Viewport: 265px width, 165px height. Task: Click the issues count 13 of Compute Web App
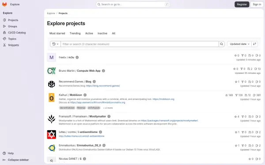[x=257, y=69]
